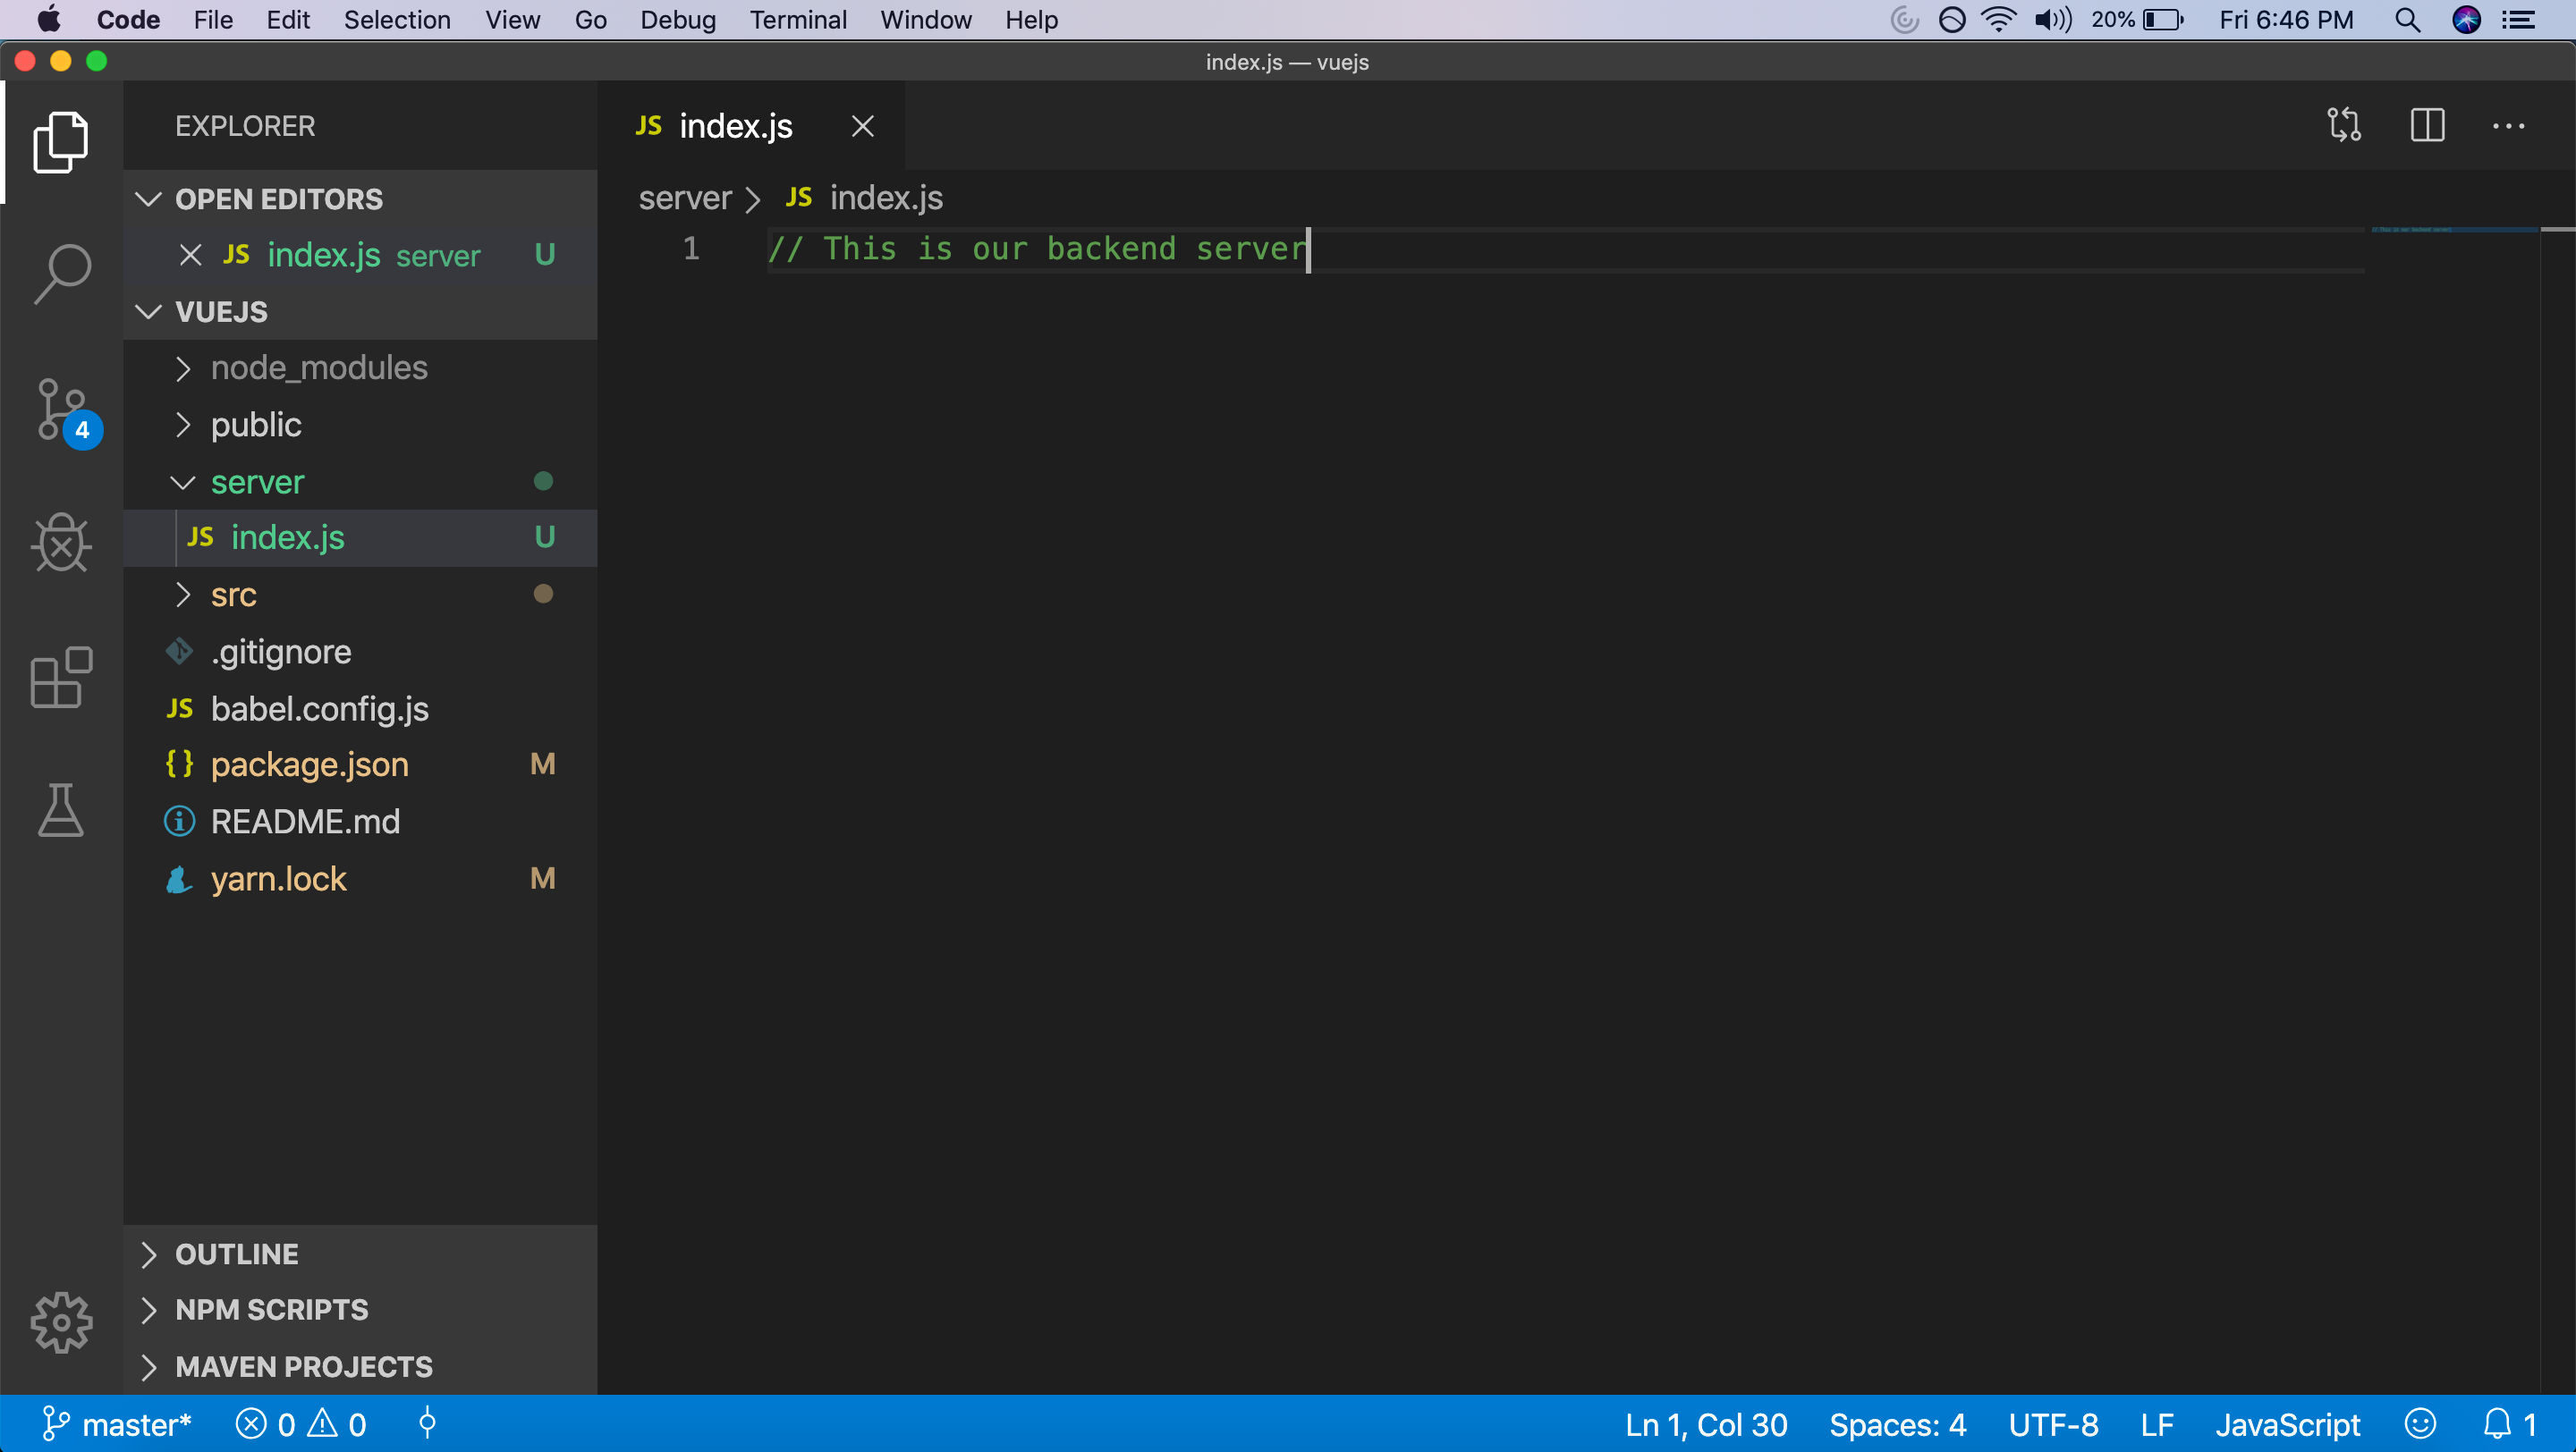Click the Open Changes compare icon
This screenshot has width=2576, height=1452.
click(2343, 126)
